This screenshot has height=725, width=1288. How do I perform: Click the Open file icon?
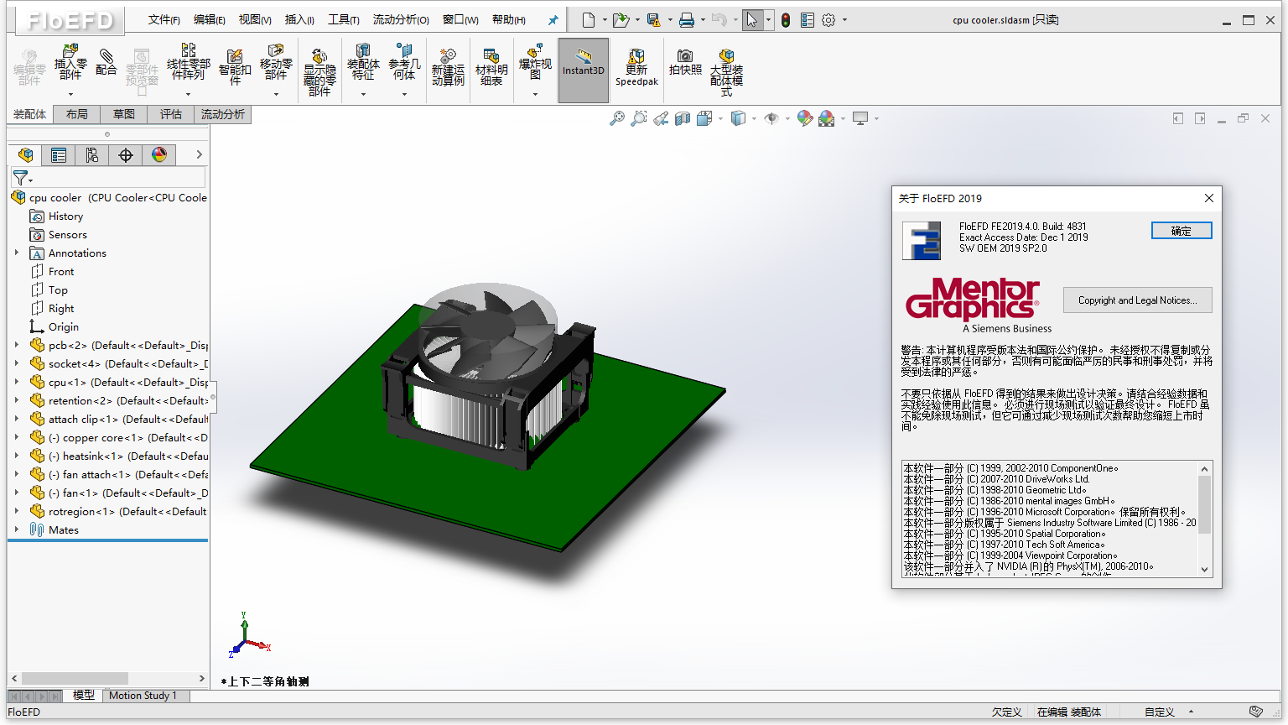(621, 20)
